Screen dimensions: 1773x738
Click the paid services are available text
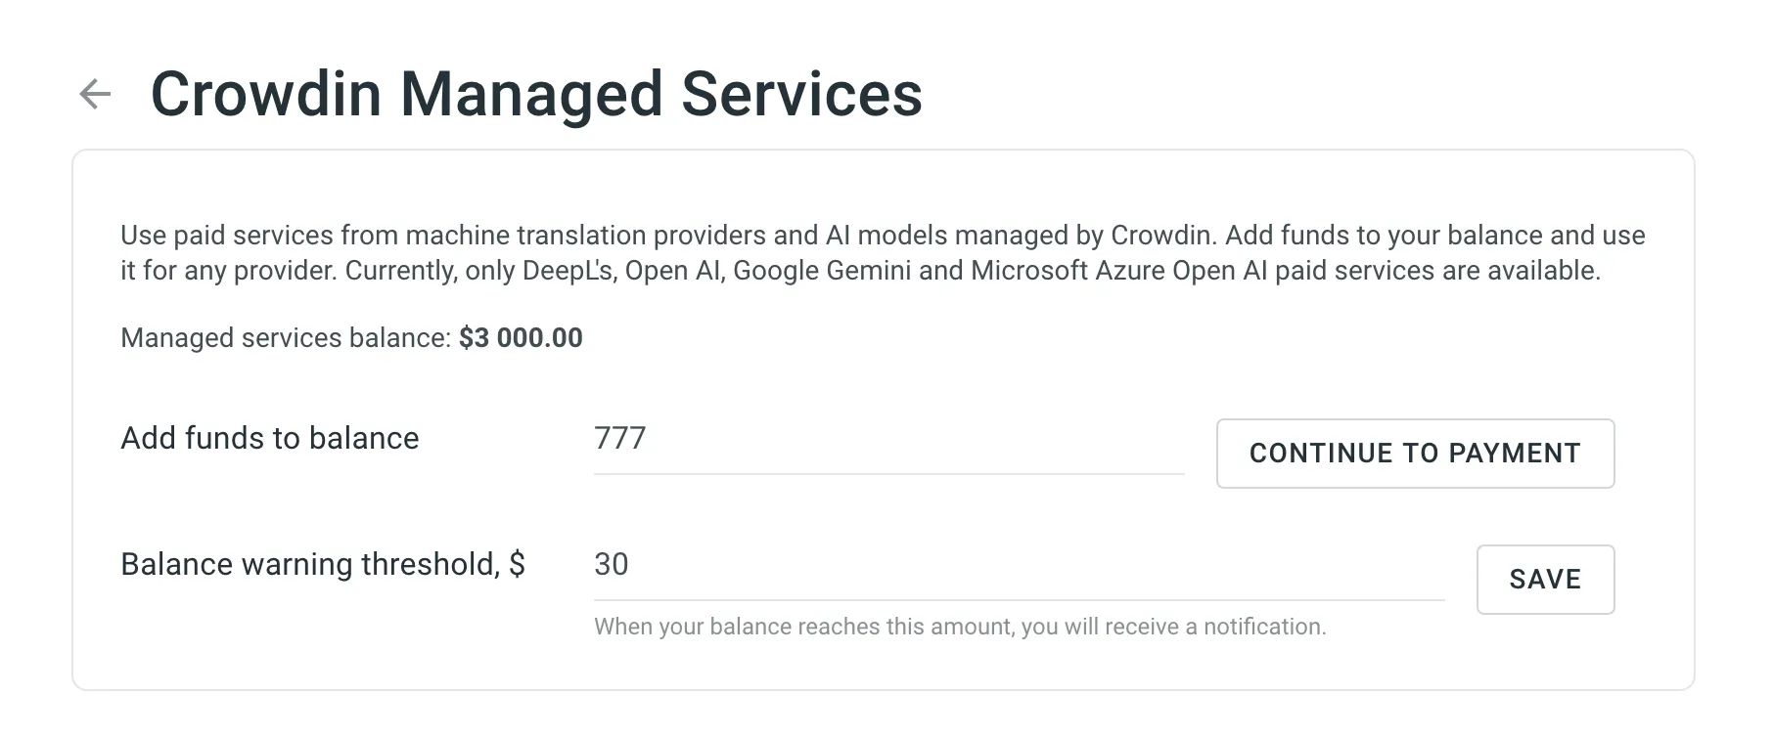point(1436,271)
